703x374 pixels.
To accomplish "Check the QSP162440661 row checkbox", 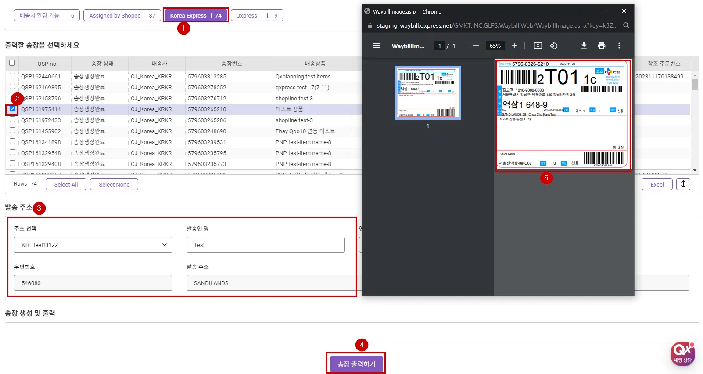I will 12,76.
